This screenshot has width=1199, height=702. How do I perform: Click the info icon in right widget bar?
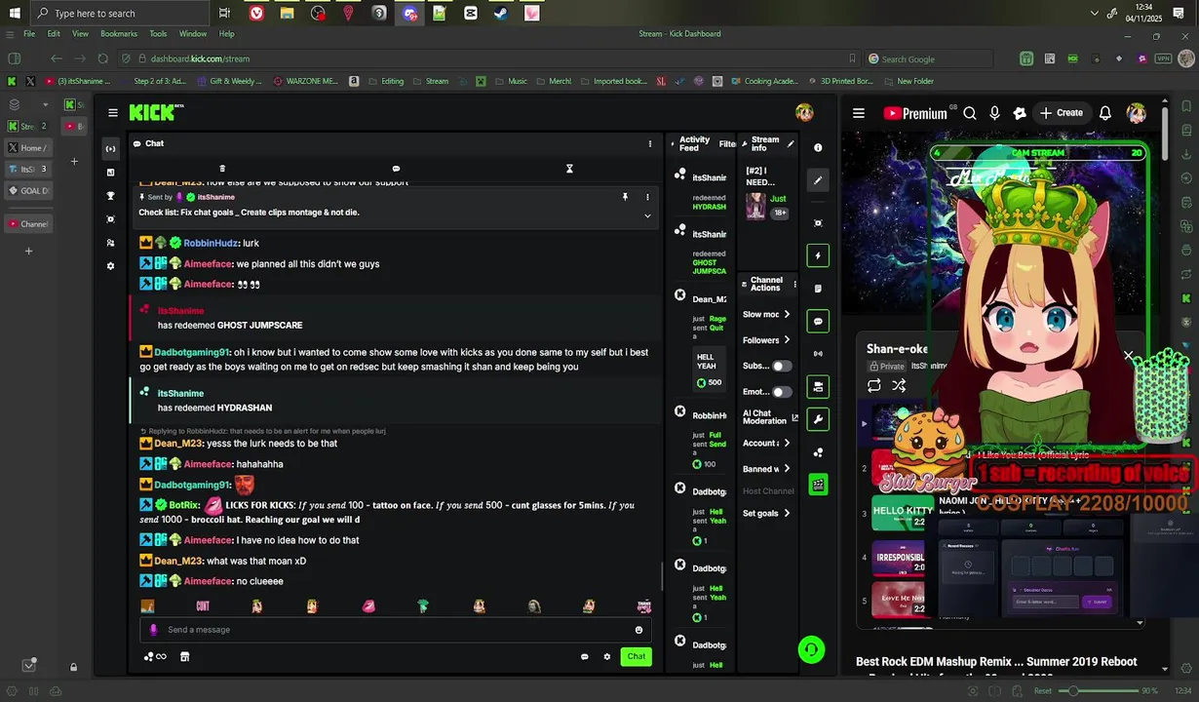818,148
